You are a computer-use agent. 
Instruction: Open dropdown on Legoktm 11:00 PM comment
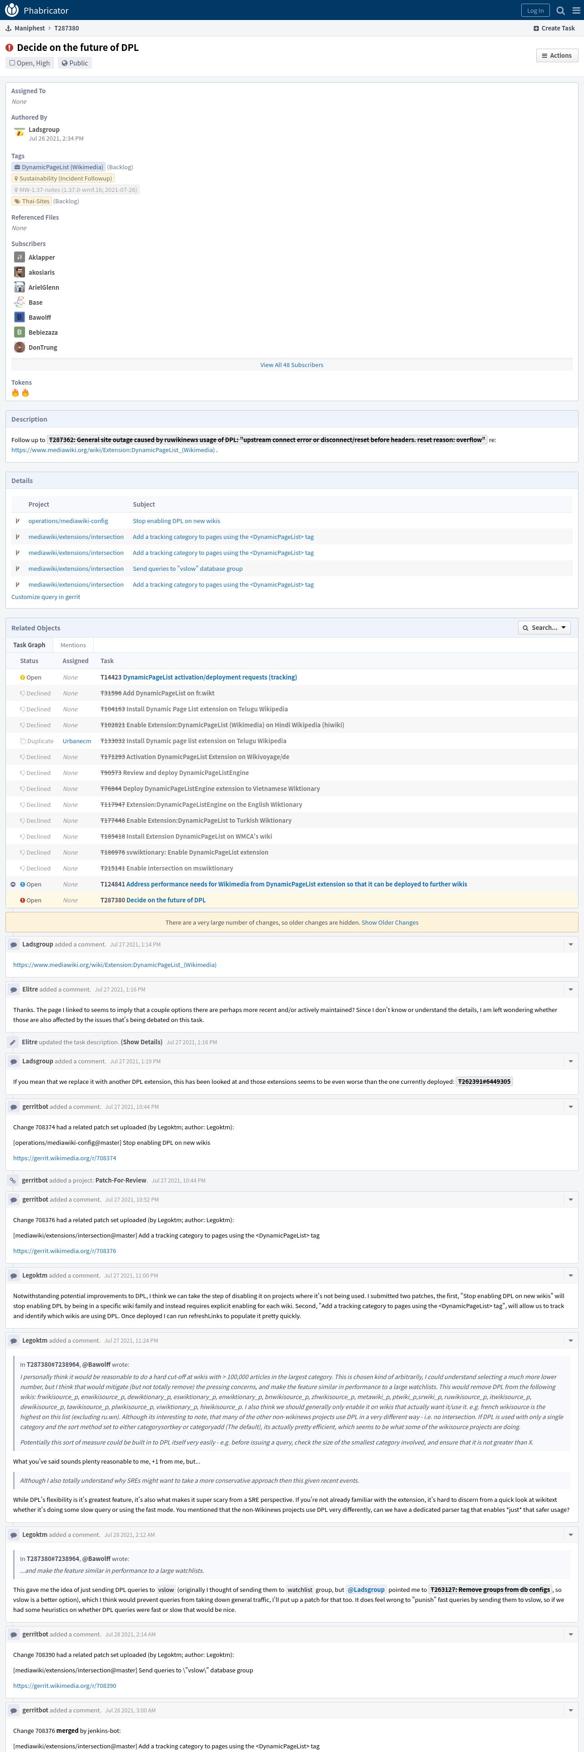(x=570, y=1276)
